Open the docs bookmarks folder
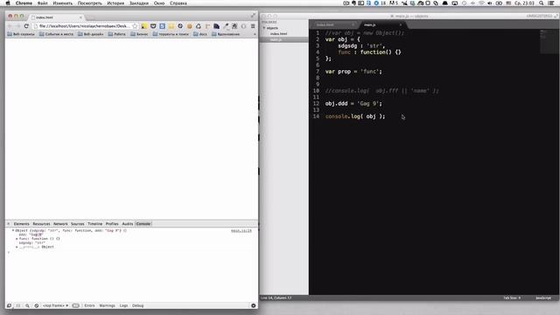This screenshot has height=315, width=560. tap(200, 34)
